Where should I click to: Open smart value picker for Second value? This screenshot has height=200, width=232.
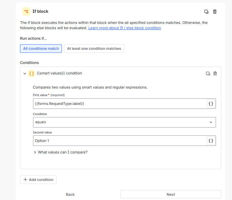coord(211,141)
